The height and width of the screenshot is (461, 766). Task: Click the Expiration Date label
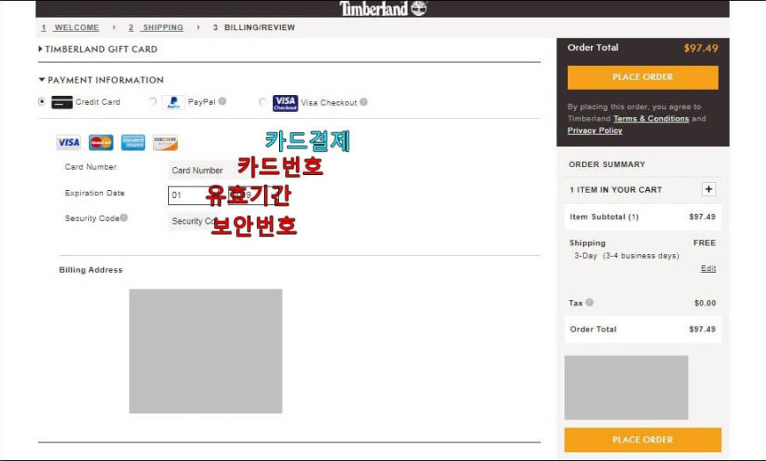click(95, 193)
